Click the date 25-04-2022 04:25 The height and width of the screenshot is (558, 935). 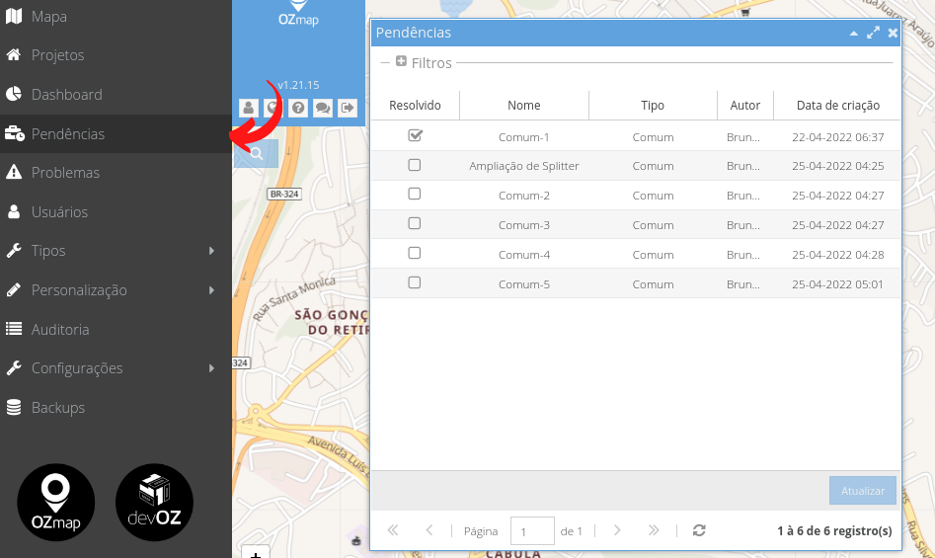click(x=838, y=166)
